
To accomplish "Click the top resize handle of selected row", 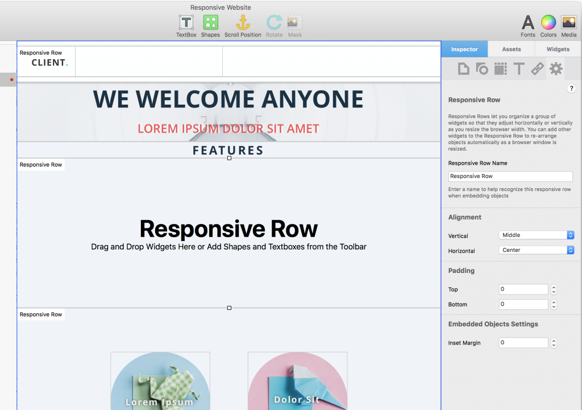I will click(229, 158).
